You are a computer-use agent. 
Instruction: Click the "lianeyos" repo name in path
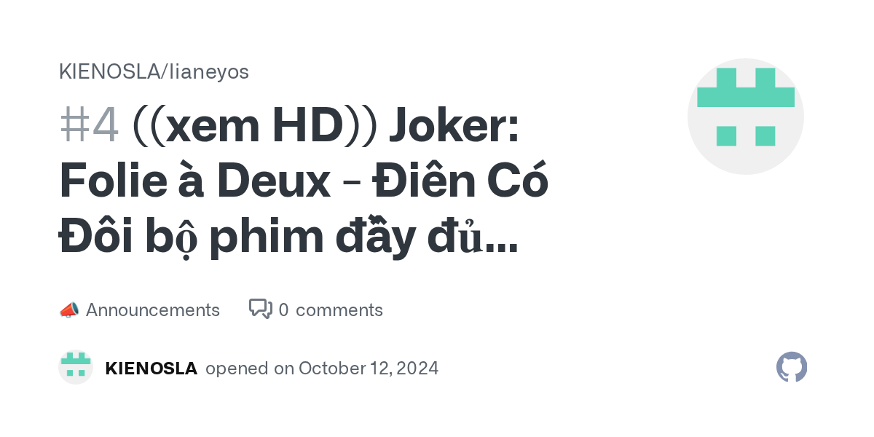(x=209, y=71)
